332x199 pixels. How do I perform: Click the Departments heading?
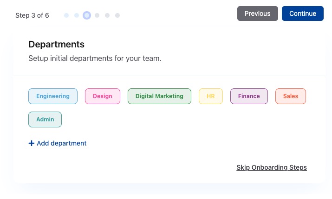(x=56, y=45)
